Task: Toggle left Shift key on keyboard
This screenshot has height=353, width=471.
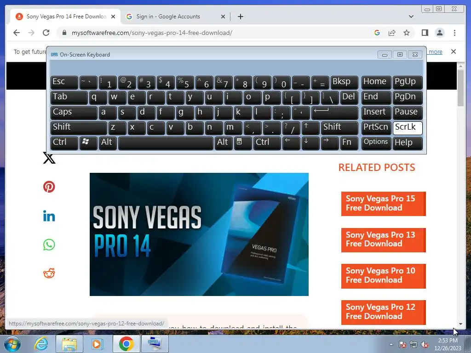Action: click(x=79, y=128)
